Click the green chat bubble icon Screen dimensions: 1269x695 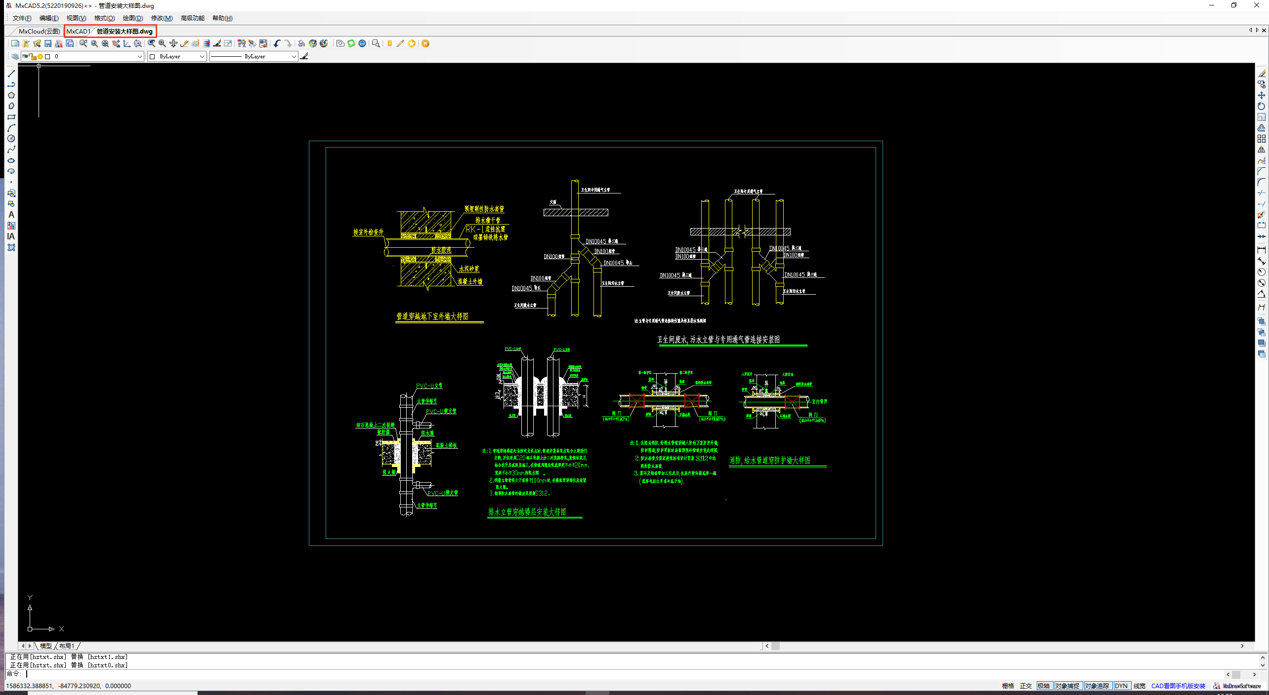pos(351,43)
